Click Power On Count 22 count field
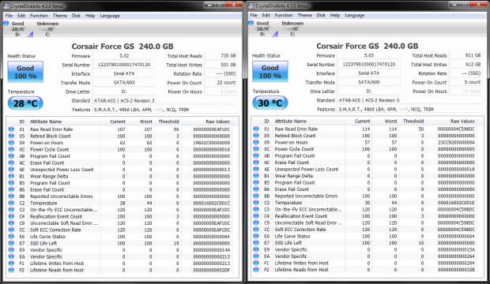The image size is (490, 284). 221,83
